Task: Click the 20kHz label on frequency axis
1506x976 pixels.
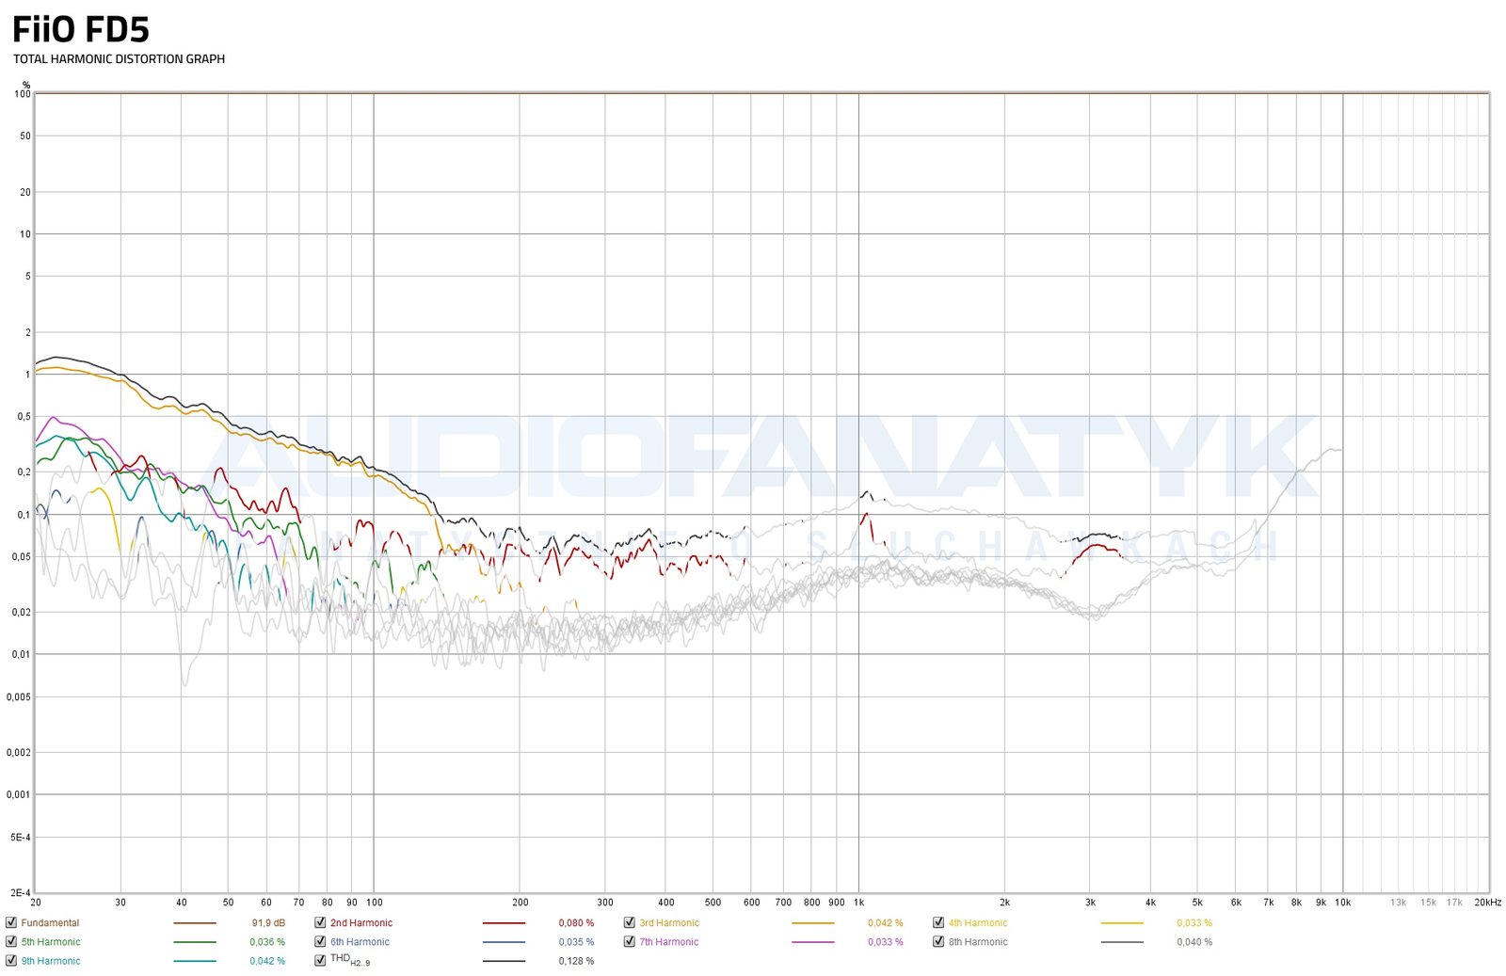Action: pyautogui.click(x=1487, y=903)
